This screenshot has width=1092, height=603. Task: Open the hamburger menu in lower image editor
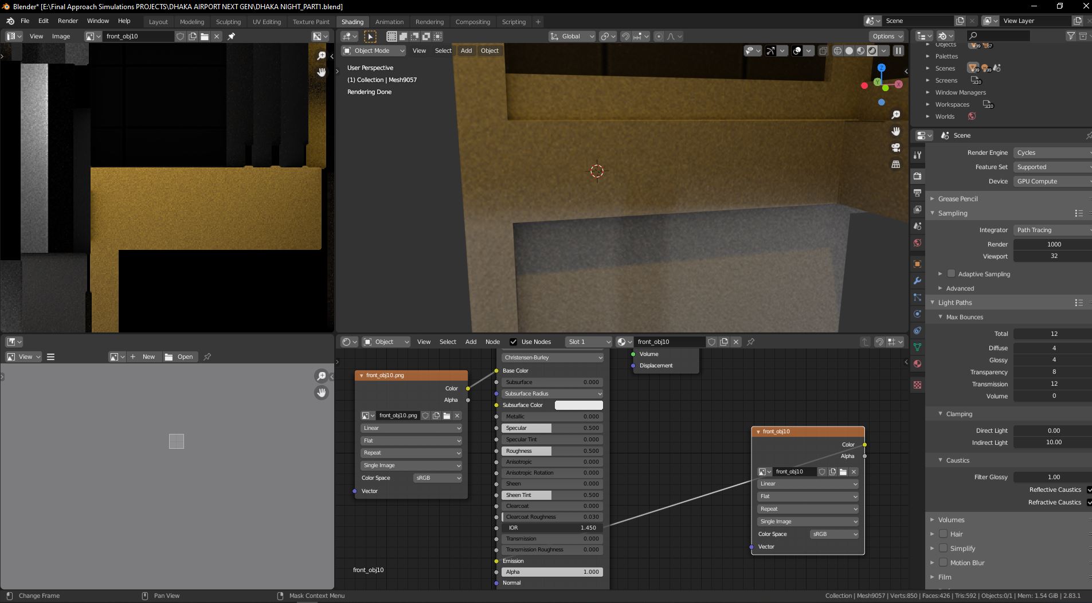50,357
